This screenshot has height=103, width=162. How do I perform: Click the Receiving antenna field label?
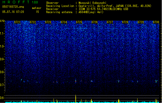click(x=59, y=12)
